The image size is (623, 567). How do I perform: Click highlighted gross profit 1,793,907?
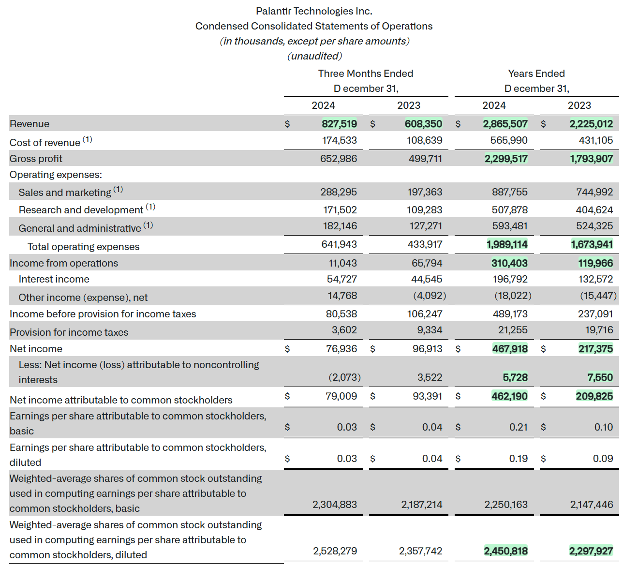592,159
